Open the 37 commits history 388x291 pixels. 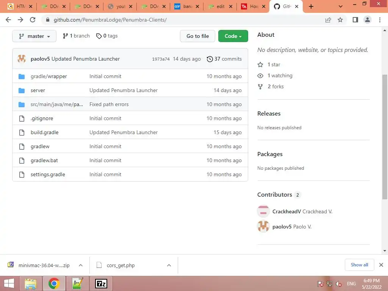coord(224,59)
